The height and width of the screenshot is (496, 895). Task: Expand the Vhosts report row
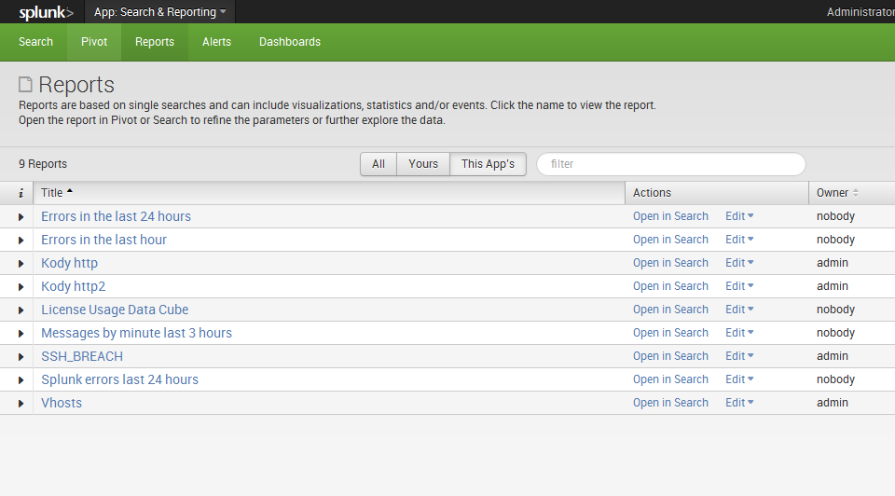[21, 403]
